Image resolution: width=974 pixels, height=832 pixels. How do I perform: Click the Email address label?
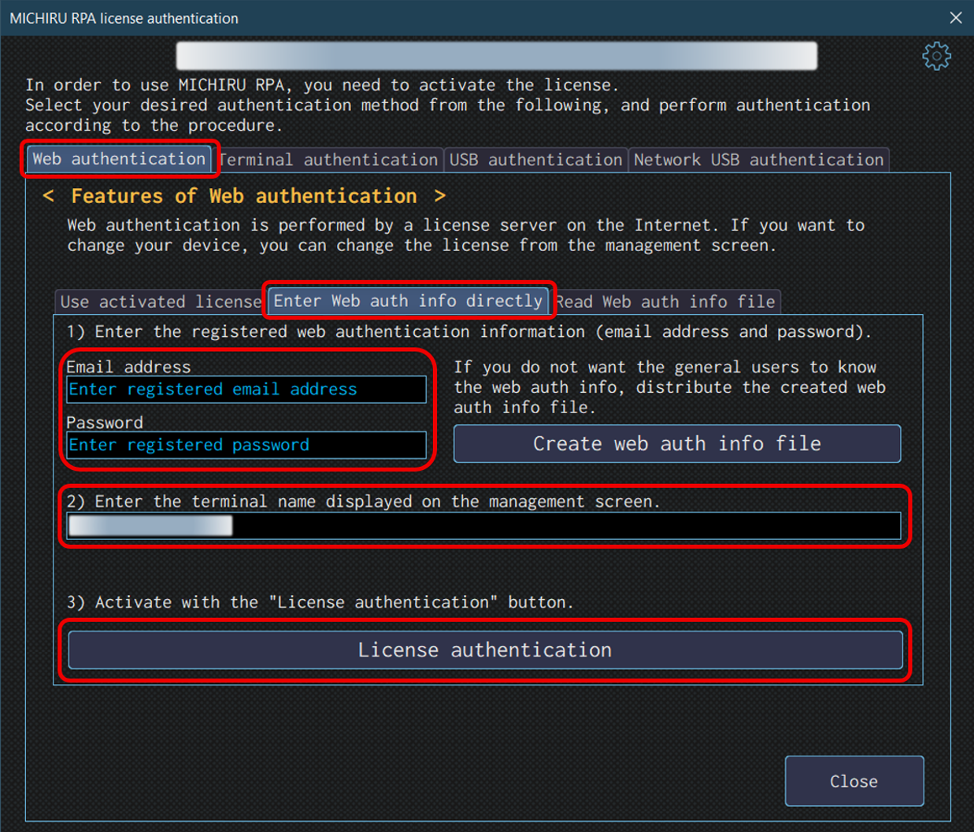click(x=128, y=367)
